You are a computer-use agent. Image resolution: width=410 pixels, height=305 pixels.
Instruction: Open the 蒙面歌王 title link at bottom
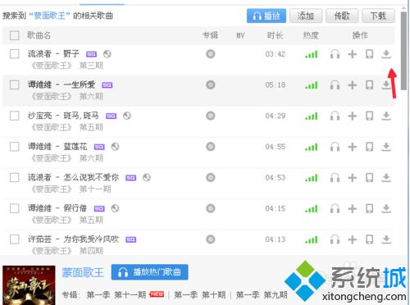(x=83, y=272)
